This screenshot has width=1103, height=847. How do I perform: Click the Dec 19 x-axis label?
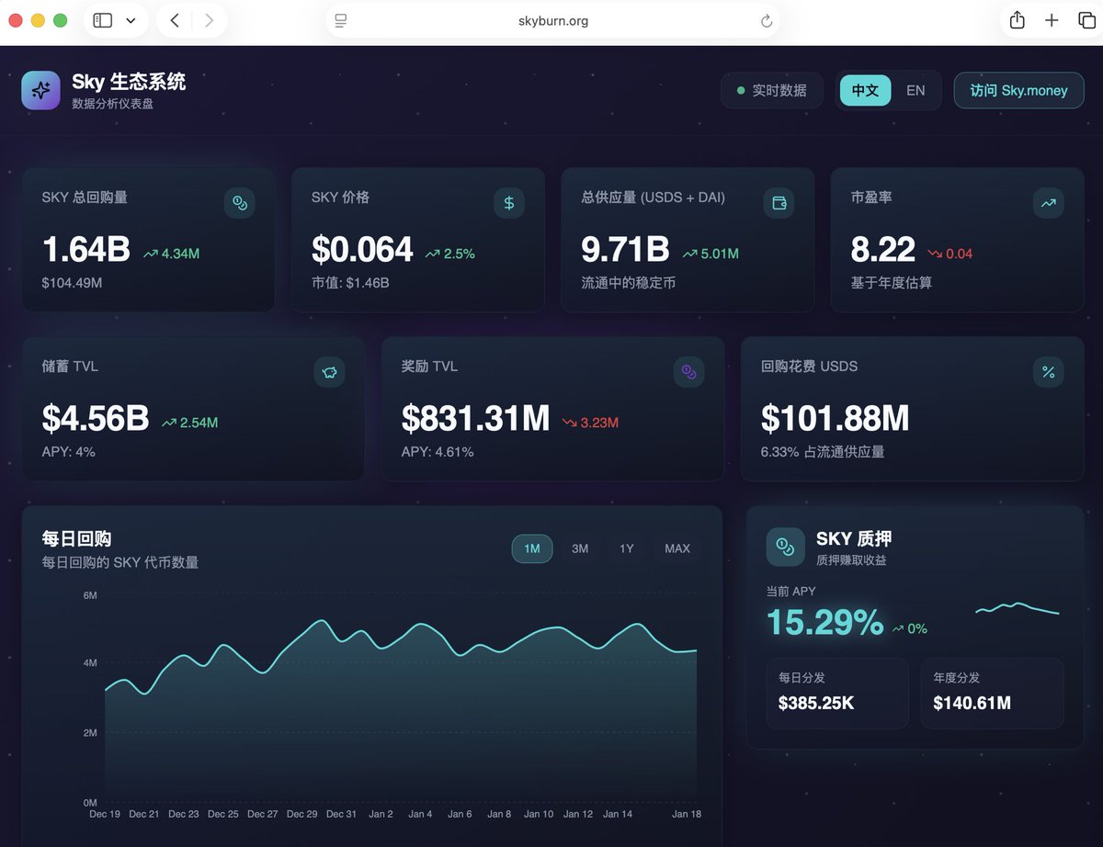(x=105, y=814)
